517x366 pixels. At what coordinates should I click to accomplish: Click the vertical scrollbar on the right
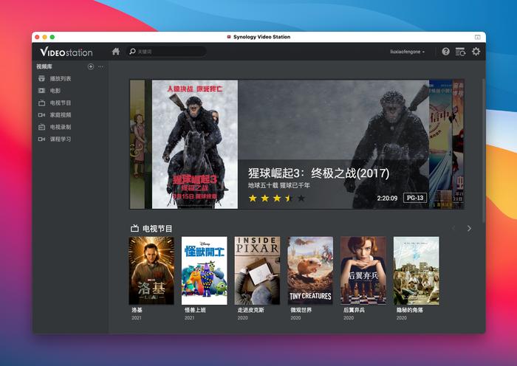[483, 150]
